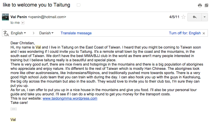Open the more reply options dropdown

click(204, 17)
